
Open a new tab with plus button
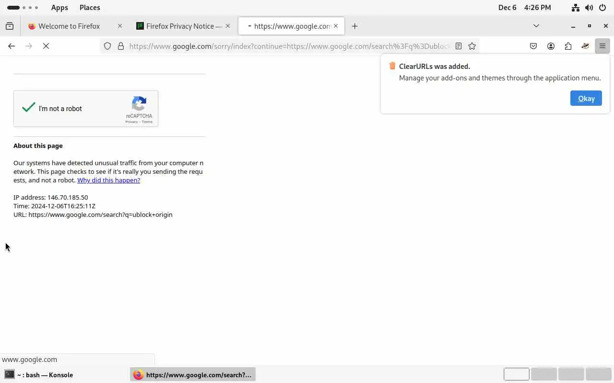[354, 26]
